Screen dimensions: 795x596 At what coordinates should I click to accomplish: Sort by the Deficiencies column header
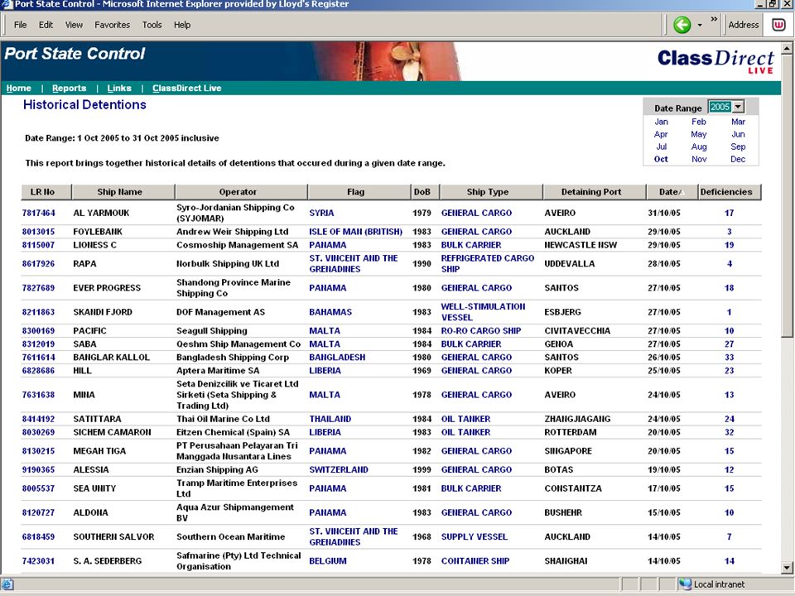point(730,192)
